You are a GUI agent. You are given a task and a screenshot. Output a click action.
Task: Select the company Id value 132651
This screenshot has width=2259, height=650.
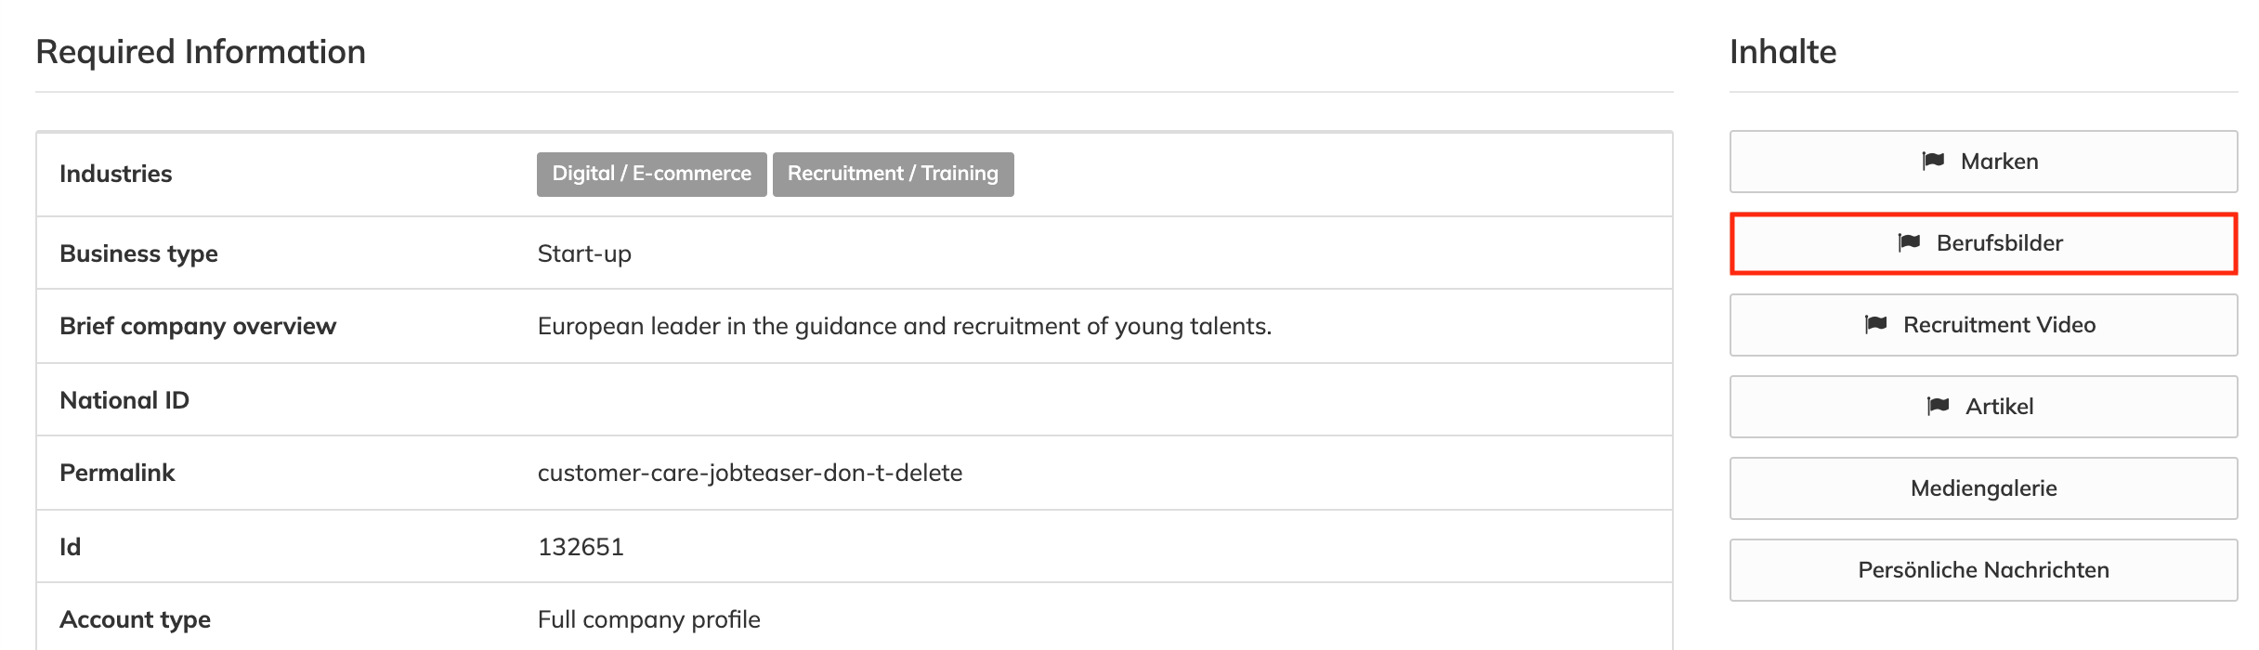pyautogui.click(x=581, y=546)
